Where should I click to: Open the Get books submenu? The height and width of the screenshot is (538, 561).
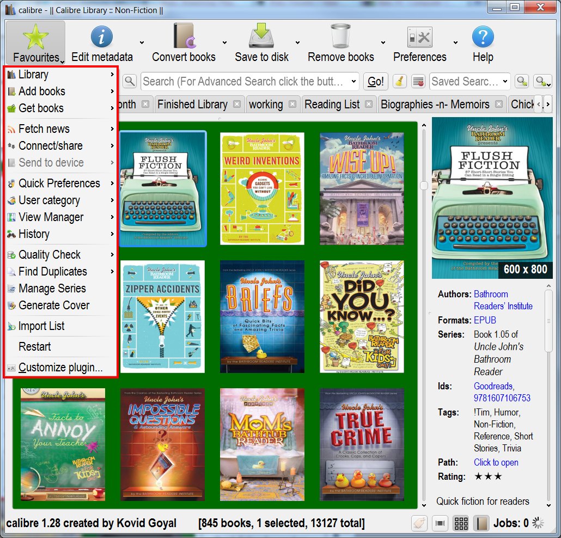tap(61, 108)
